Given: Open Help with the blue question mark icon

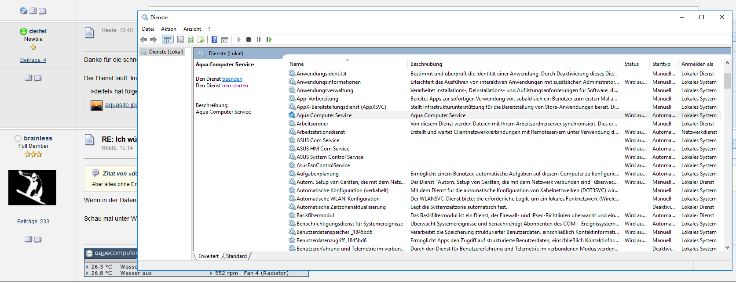Looking at the screenshot, I should pyautogui.click(x=214, y=40).
